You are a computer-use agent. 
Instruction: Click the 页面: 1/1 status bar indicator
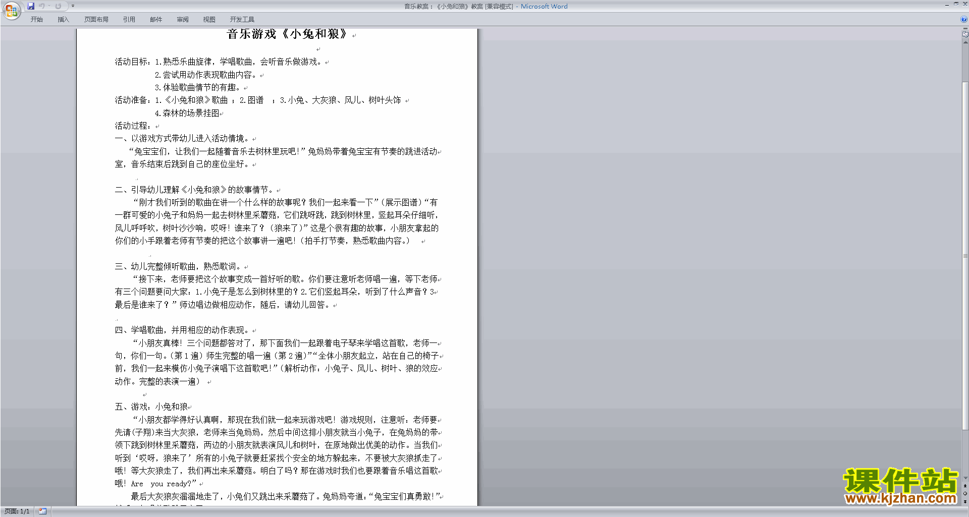(17, 511)
